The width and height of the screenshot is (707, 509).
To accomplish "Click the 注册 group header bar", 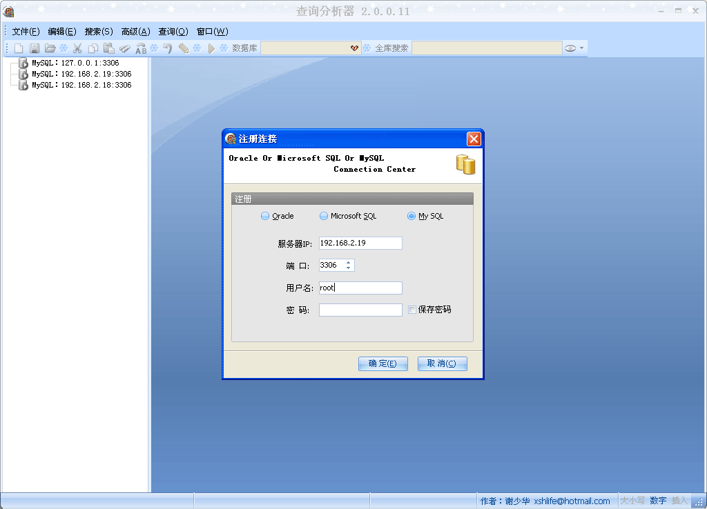I will click(x=352, y=199).
